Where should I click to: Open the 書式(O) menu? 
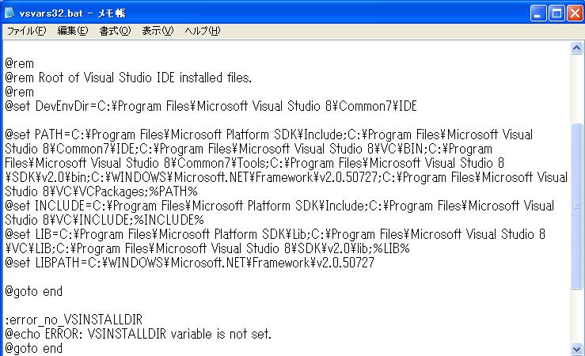coord(115,31)
